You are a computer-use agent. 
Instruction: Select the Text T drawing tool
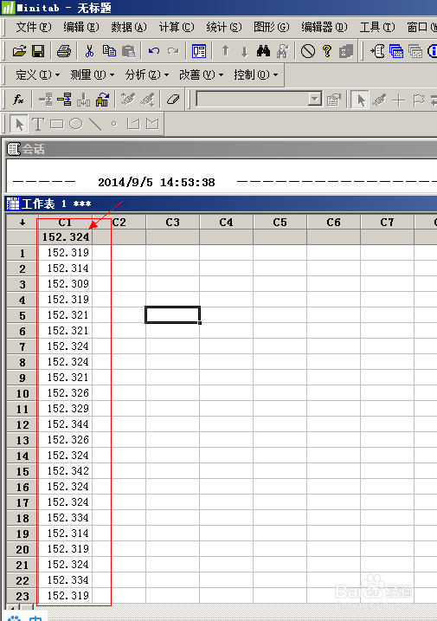[x=38, y=124]
